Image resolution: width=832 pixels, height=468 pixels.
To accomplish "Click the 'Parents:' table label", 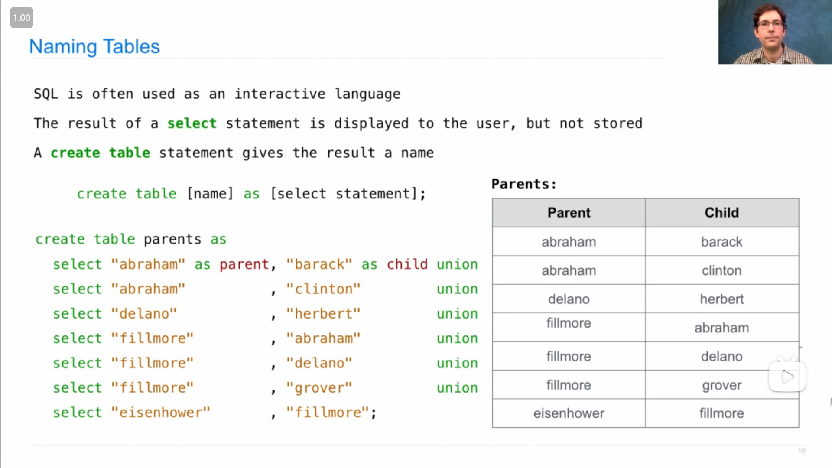I will (x=524, y=184).
